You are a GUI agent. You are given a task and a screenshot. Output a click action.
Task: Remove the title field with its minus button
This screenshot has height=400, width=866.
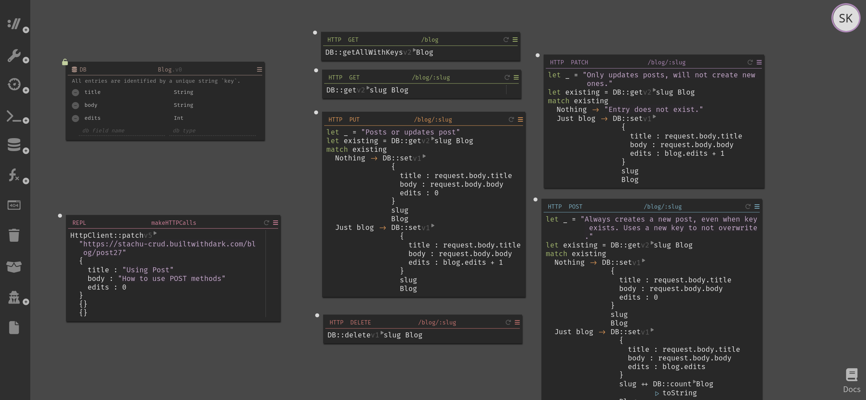click(75, 92)
